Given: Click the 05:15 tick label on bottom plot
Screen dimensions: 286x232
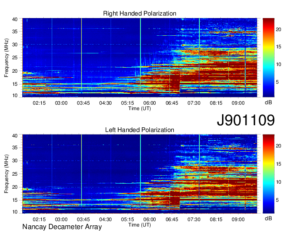Looking at the screenshot, I should tap(127, 219).
